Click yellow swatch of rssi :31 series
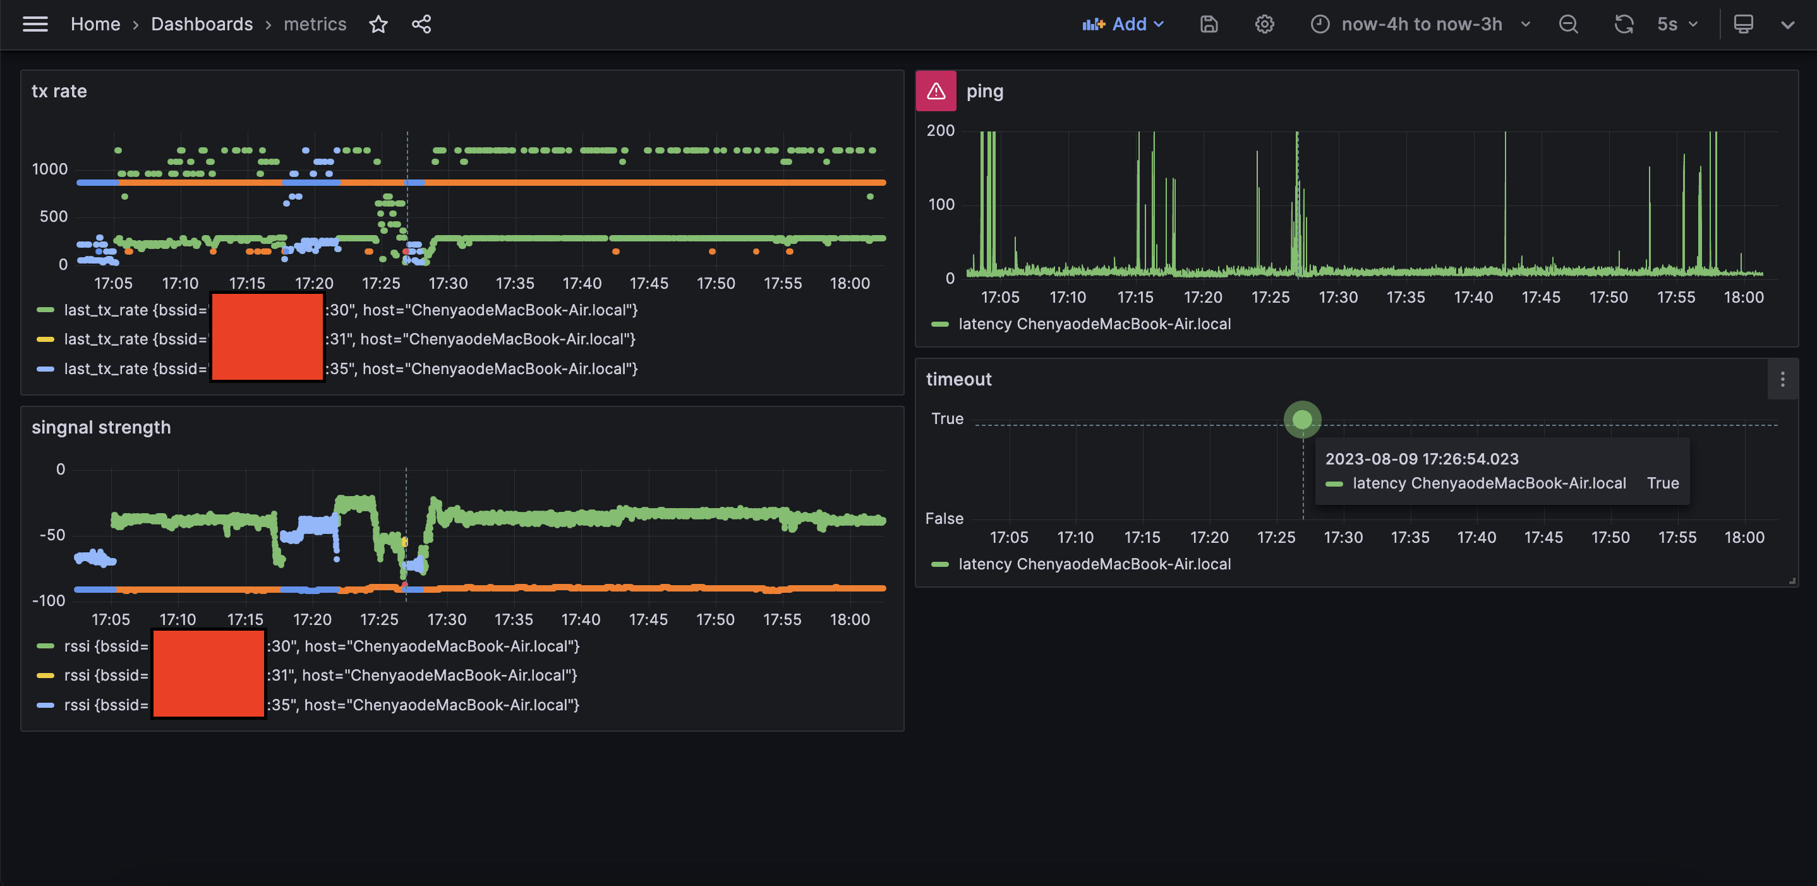 coord(45,675)
